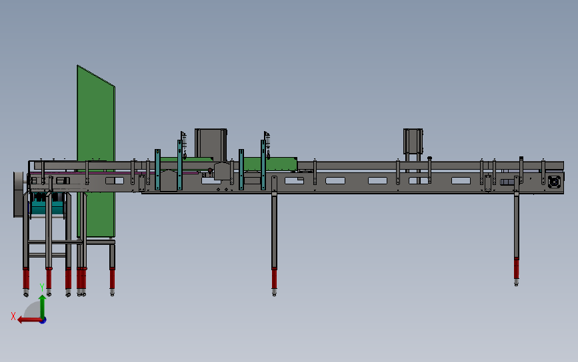Click the red X axis arrow of the triad
578x362 pixels.
pyautogui.click(x=29, y=320)
